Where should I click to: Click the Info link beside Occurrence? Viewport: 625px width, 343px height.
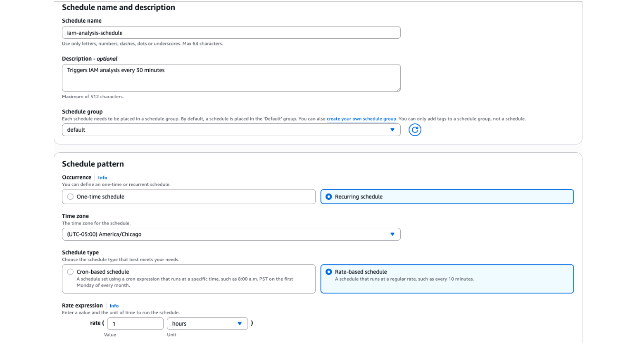102,178
